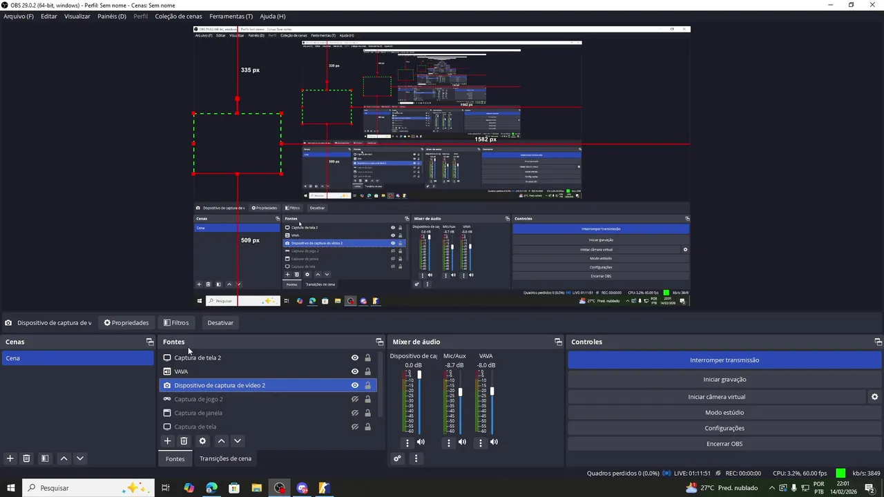Move source down arrow in Fontes toolbar
884x497 pixels.
click(238, 441)
